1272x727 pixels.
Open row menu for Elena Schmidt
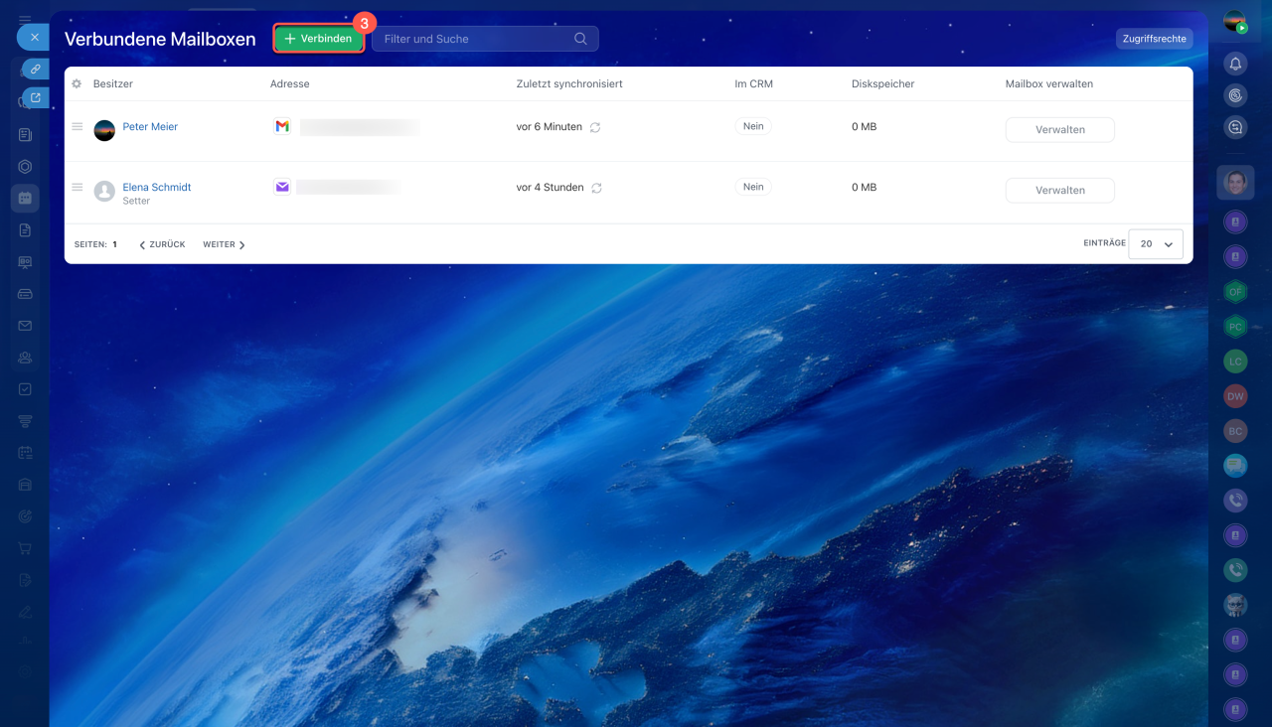pyautogui.click(x=78, y=187)
